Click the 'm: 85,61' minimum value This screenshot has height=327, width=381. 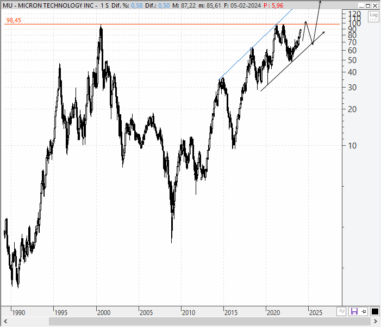coord(210,5)
